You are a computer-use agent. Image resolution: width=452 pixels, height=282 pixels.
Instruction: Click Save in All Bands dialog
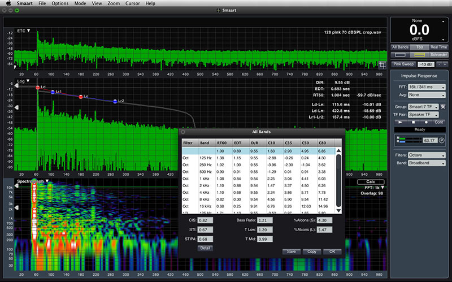click(292, 251)
